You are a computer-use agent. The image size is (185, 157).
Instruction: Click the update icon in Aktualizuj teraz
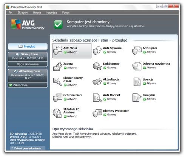[16, 72]
